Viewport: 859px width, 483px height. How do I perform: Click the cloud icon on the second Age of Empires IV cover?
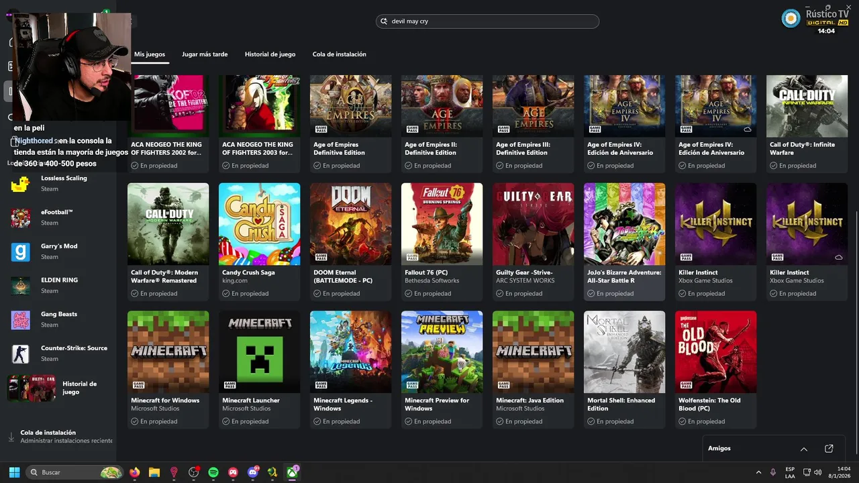click(747, 129)
